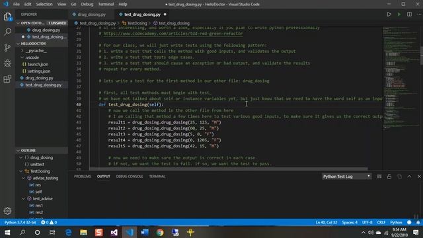Switch to the Problems panel tab
Image resolution: width=423 pixels, height=238 pixels.
pos(83,177)
